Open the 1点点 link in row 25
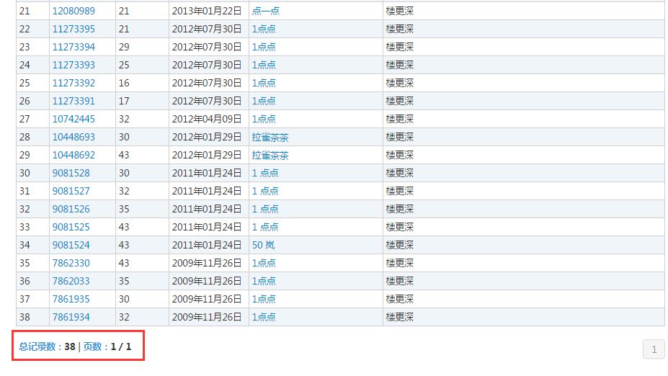 (x=264, y=83)
